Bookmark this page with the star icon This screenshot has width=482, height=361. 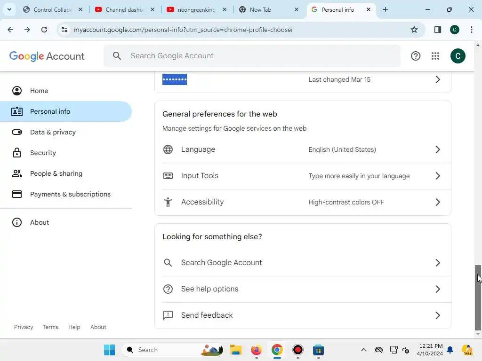coord(414,30)
